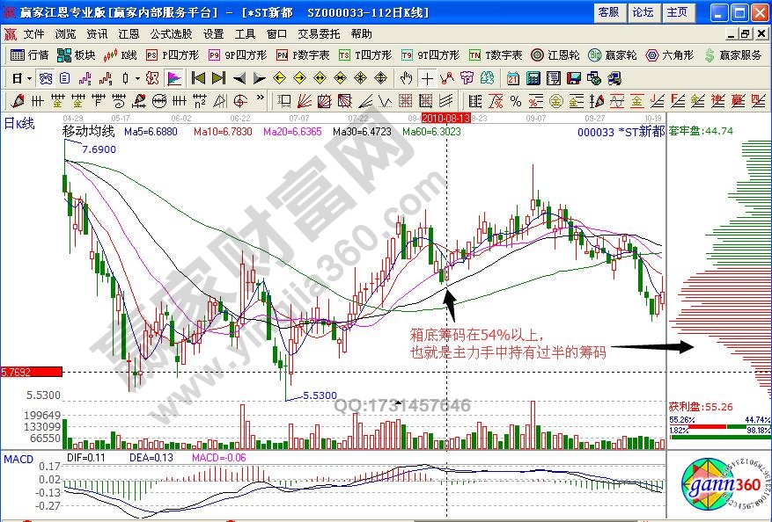Open the 交易委托 menu

319,33
